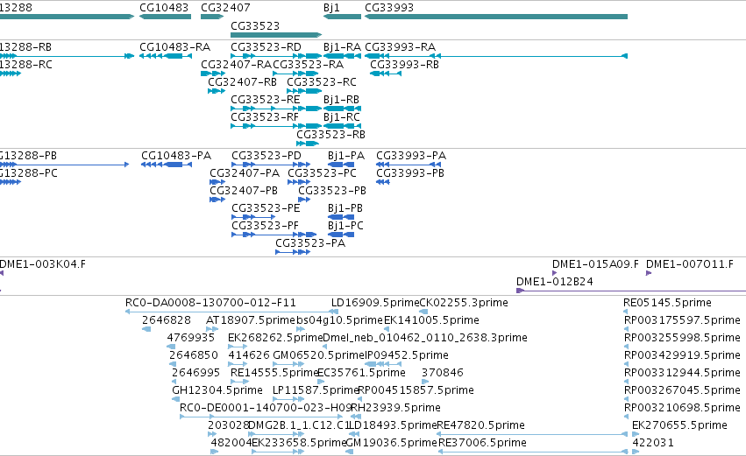Select EST RC0-DA0008-130700-012-F11
This screenshot has height=456, width=746.
tap(231, 312)
